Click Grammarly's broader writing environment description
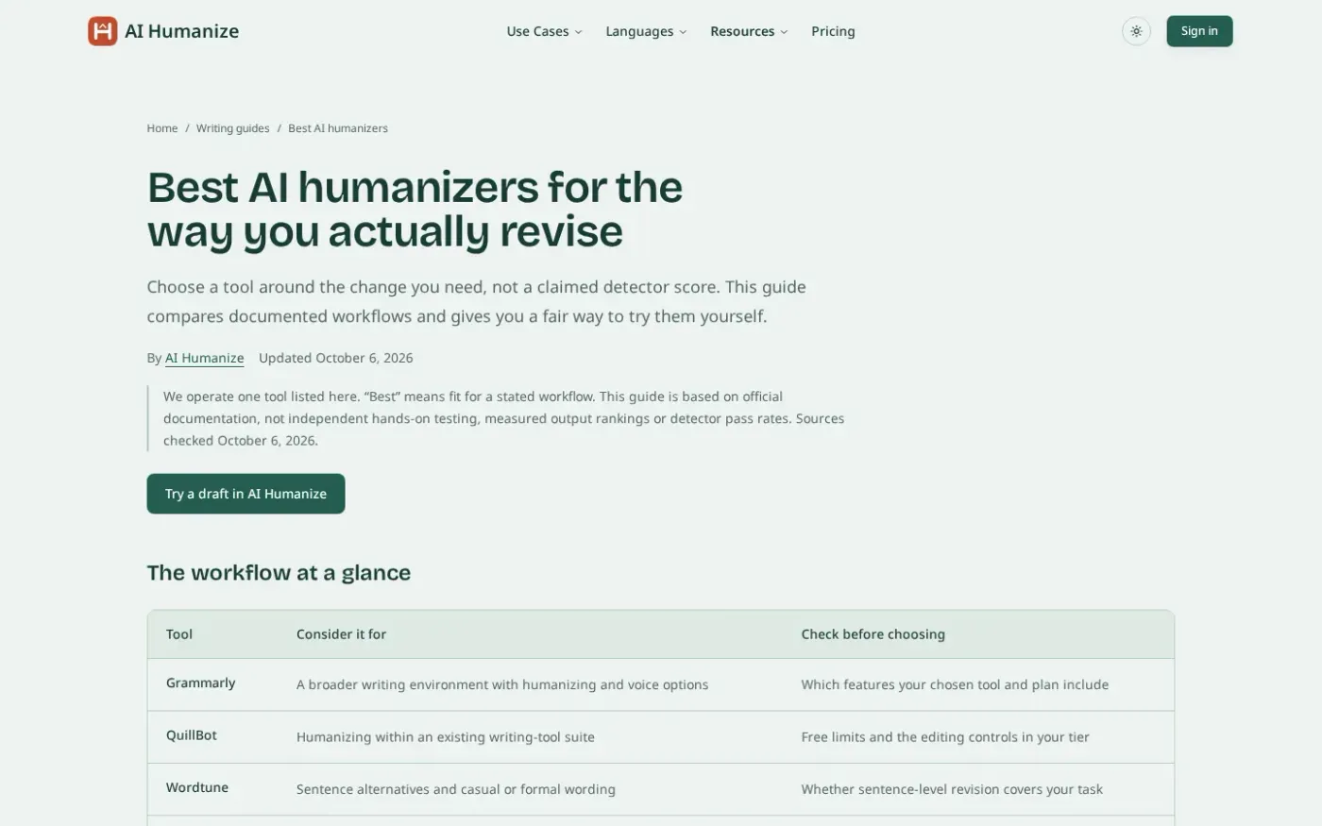Image resolution: width=1322 pixels, height=826 pixels. pyautogui.click(x=502, y=684)
